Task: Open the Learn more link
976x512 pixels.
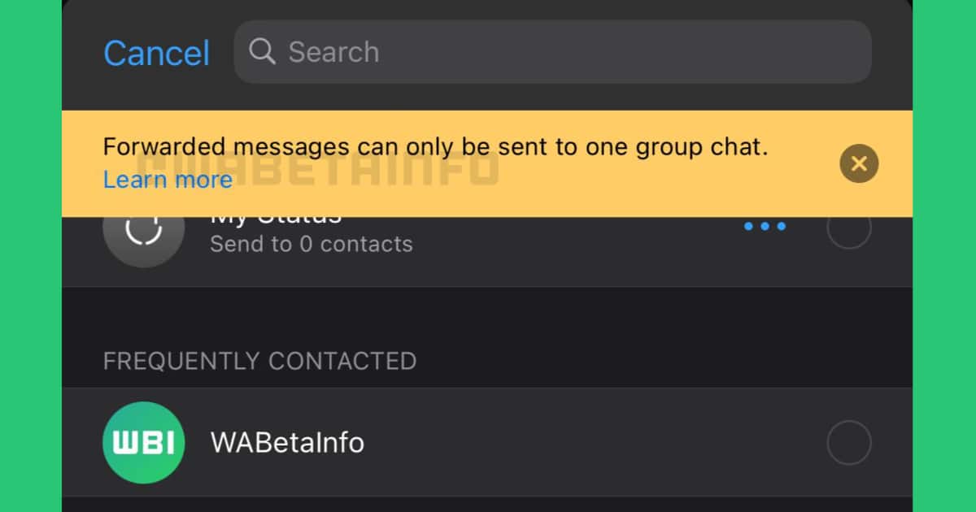Action: click(168, 180)
